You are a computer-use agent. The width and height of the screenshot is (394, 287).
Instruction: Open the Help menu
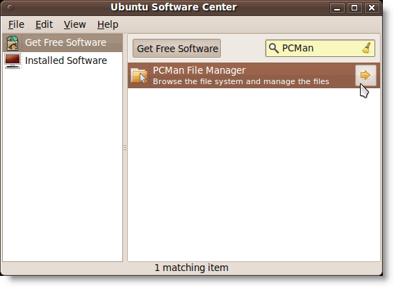coord(108,24)
